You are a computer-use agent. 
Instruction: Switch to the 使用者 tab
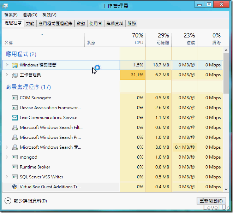pyautogui.click(x=96, y=23)
